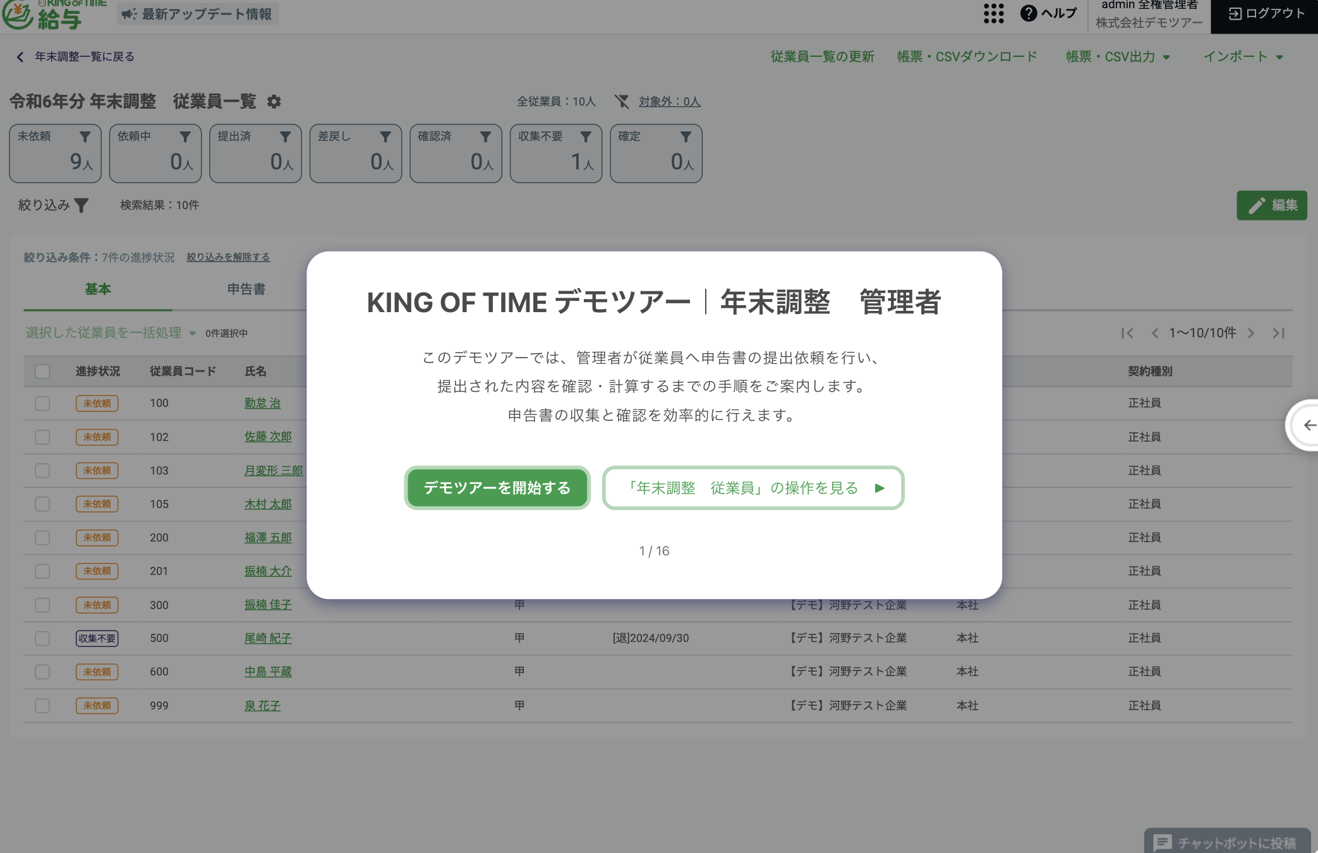1318x853 pixels.
Task: Click the 依頼中 status filter funnel
Action: coord(185,136)
